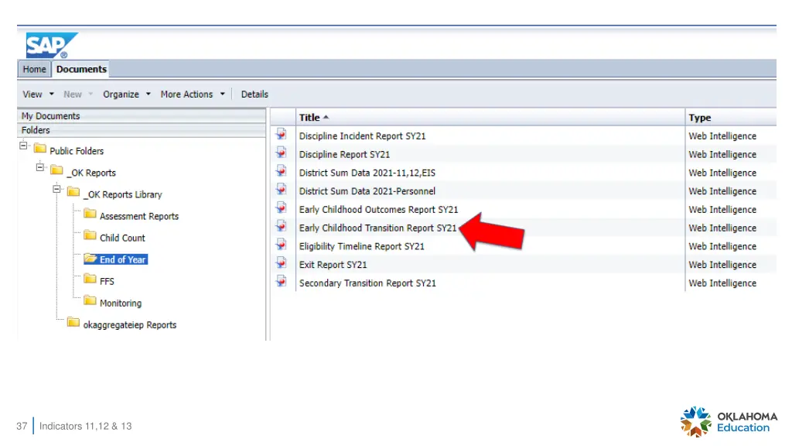Click the Secondary Transition Report SY21 document icon
This screenshot has width=792, height=446.
tap(282, 282)
